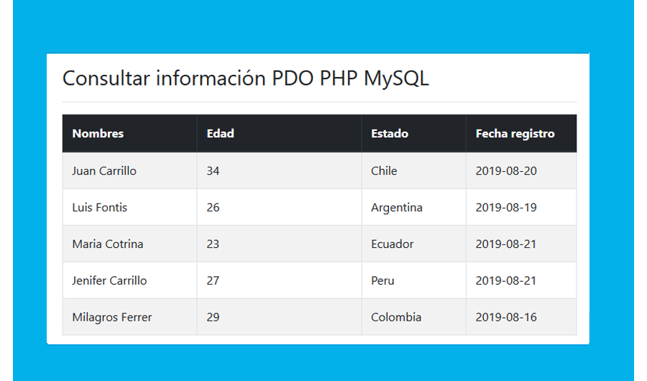Screen dimensions: 647x381
Task: Click the Nombres column header
Action: point(98,134)
